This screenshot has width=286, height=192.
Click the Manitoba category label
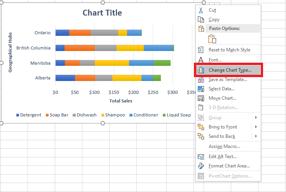[40, 63]
